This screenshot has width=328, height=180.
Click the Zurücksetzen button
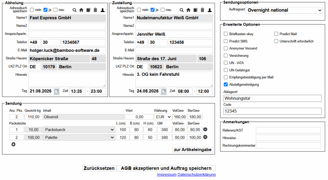99,168
